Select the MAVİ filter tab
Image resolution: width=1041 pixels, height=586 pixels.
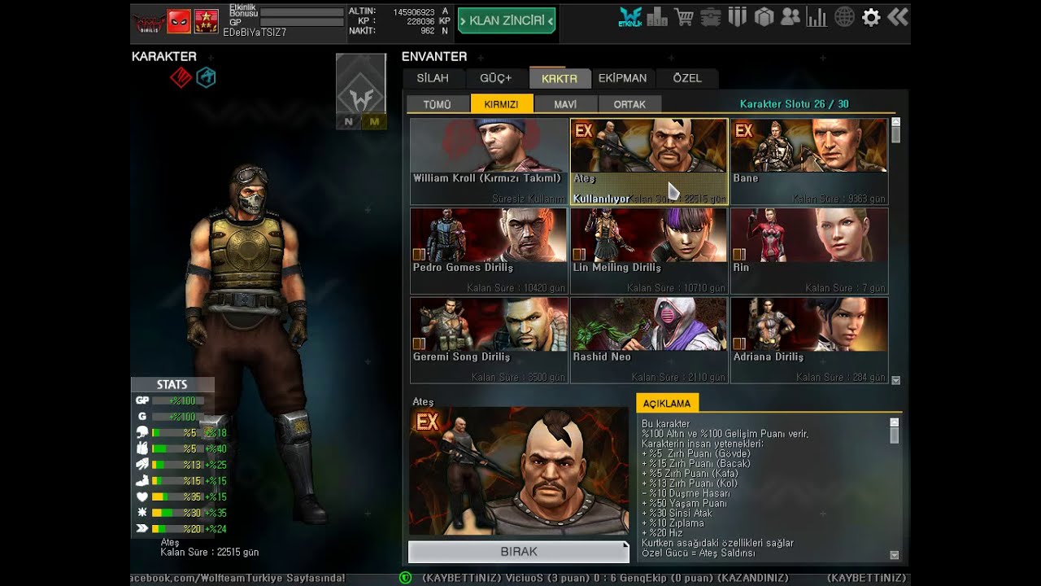click(565, 104)
